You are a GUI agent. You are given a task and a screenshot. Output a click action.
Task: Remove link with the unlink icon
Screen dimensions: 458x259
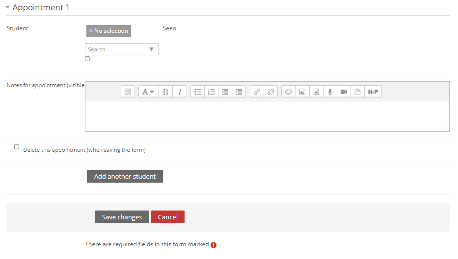[x=271, y=92]
